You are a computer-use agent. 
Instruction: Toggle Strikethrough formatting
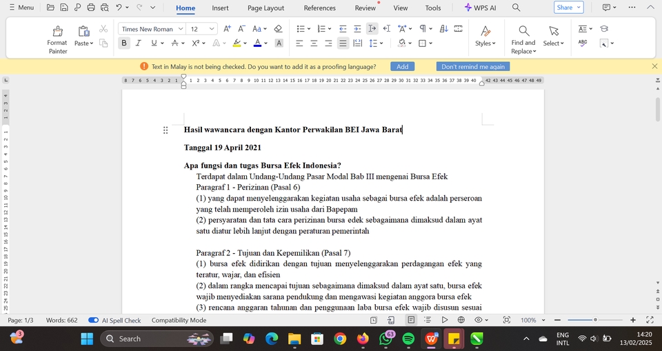pyautogui.click(x=174, y=43)
